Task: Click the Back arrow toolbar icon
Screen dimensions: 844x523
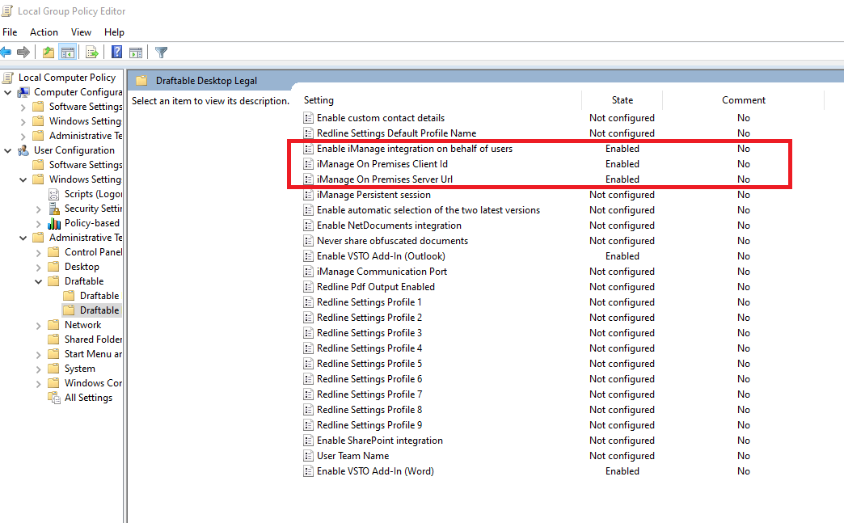Action: tap(6, 53)
